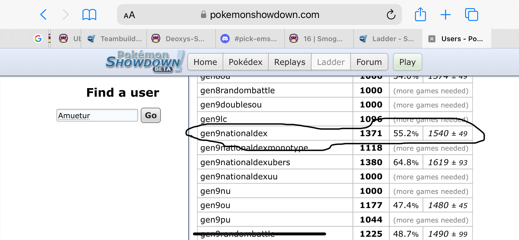The width and height of the screenshot is (519, 240).
Task: Select the gen9ou row label
Action: [215, 205]
